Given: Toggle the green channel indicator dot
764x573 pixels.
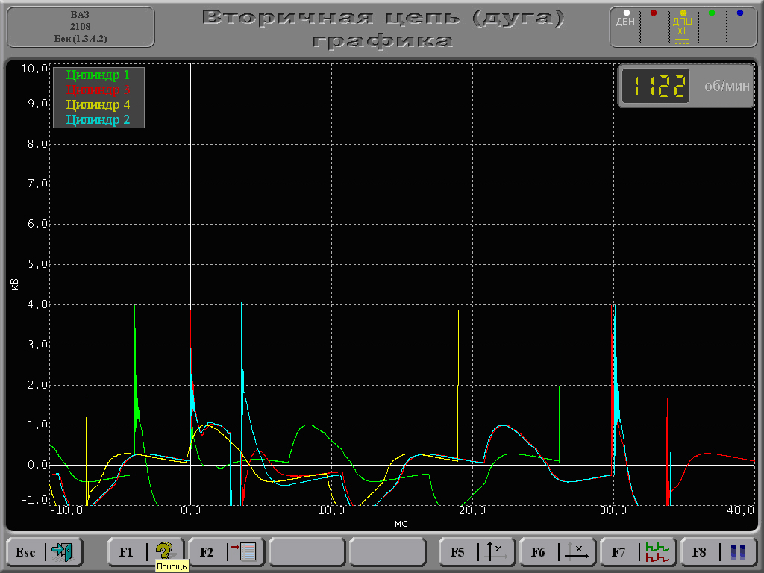Looking at the screenshot, I should point(711,13).
